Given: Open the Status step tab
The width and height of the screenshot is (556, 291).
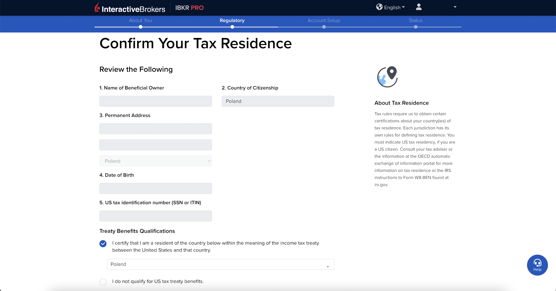Looking at the screenshot, I should (415, 20).
